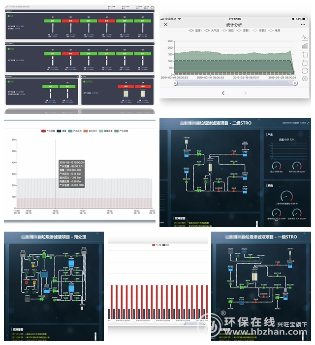Click the circled X icon in chart toolbar

pos(305,79)
